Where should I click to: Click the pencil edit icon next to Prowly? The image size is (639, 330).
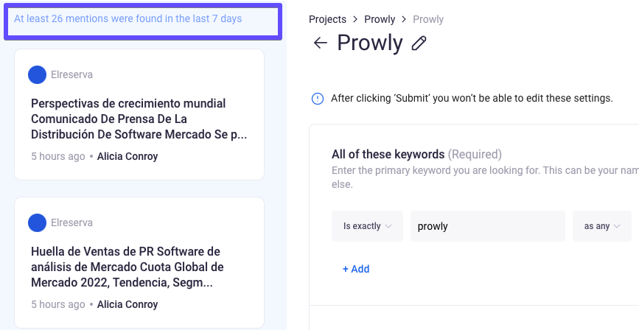coord(419,43)
